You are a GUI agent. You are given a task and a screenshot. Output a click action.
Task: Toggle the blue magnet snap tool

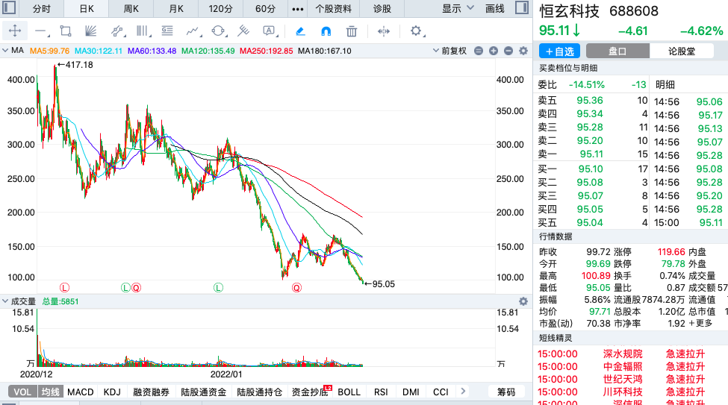tap(326, 31)
